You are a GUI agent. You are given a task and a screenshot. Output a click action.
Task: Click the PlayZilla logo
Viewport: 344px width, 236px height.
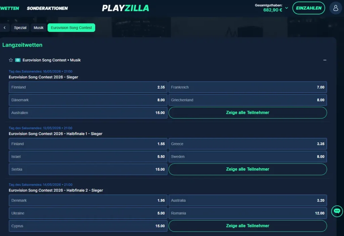click(126, 8)
